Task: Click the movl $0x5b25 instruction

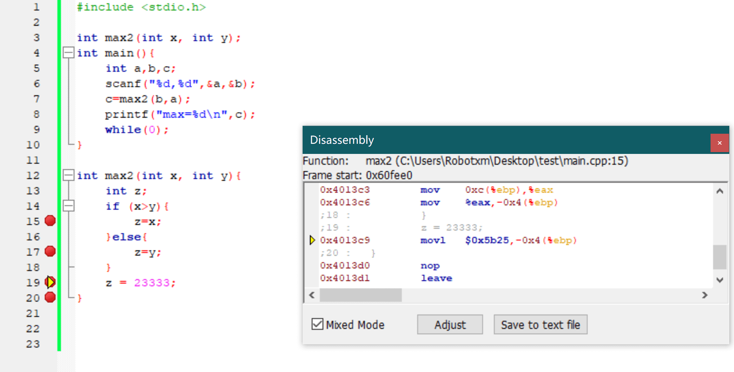Action: click(498, 240)
